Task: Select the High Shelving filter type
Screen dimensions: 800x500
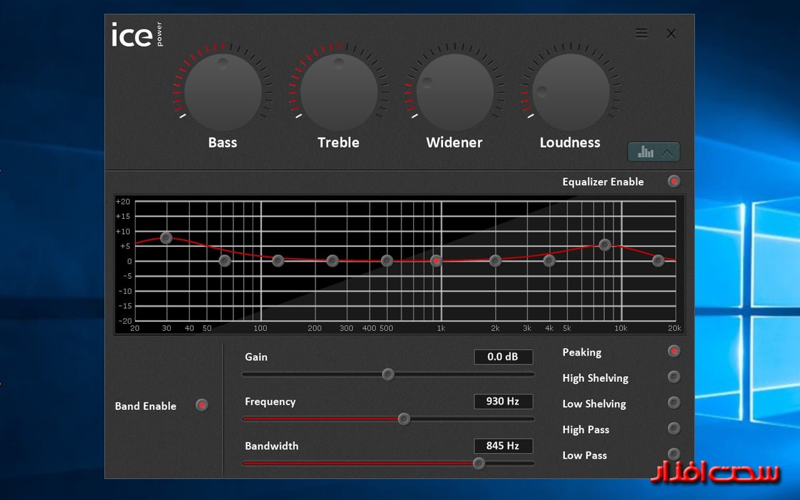Action: click(674, 377)
